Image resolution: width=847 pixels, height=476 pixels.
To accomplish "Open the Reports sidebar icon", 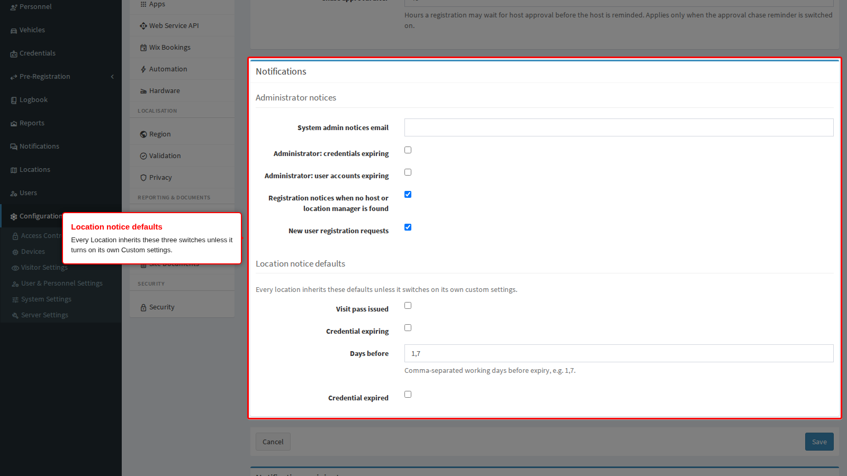I will click(14, 124).
